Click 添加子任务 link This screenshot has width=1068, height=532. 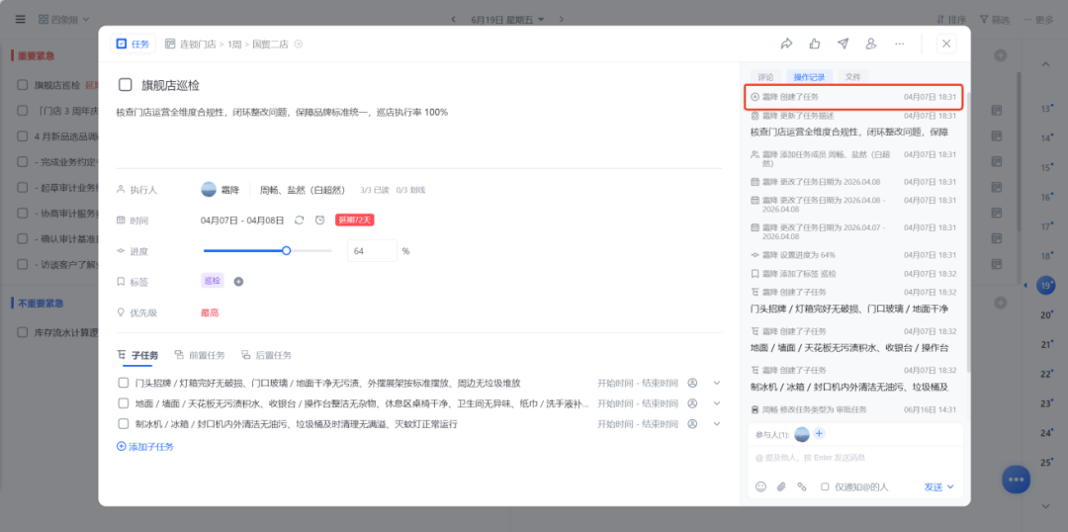click(145, 447)
